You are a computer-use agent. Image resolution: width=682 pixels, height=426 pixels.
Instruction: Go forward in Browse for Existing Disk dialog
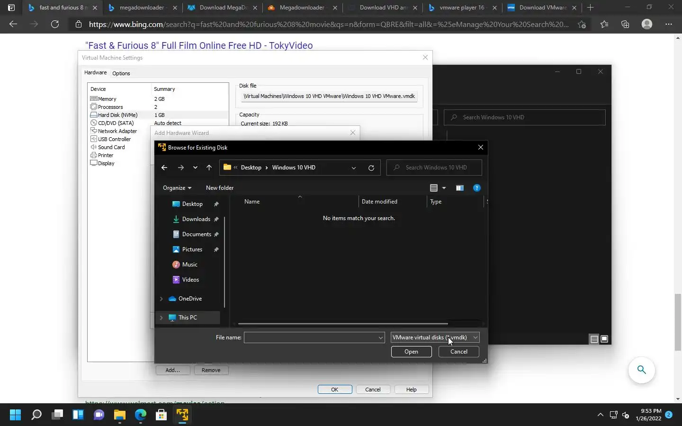tap(180, 168)
